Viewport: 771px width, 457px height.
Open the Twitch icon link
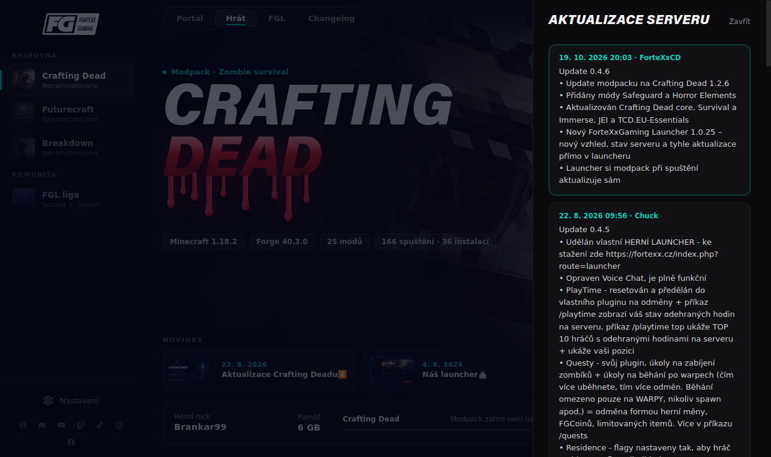pos(81,425)
